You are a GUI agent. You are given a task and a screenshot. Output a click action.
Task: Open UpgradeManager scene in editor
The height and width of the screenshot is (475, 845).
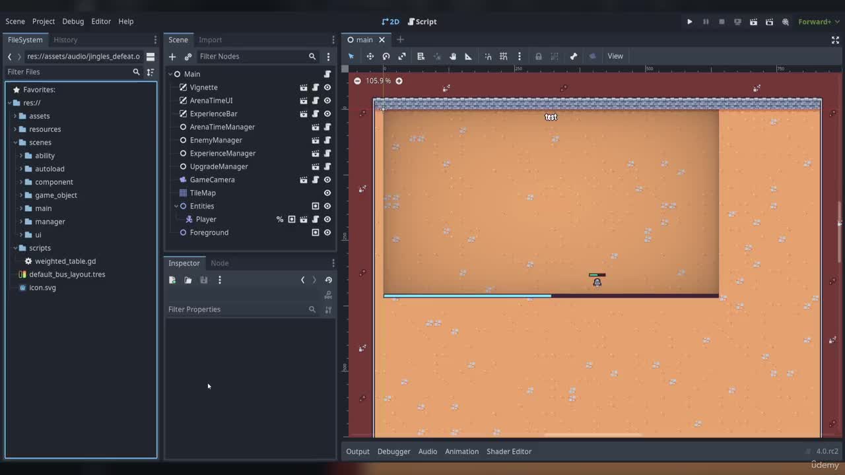pyautogui.click(x=316, y=166)
